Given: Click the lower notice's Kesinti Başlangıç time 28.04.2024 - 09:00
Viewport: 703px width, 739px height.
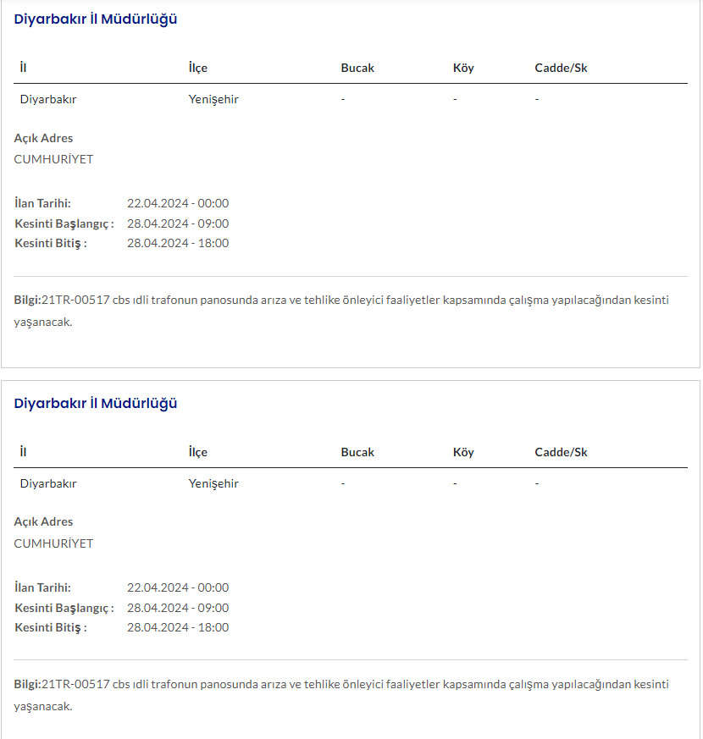Looking at the screenshot, I should pyautogui.click(x=178, y=608).
